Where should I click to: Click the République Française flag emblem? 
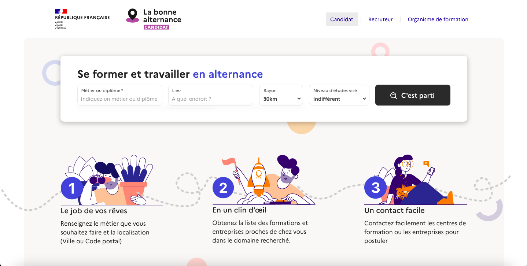point(61,11)
